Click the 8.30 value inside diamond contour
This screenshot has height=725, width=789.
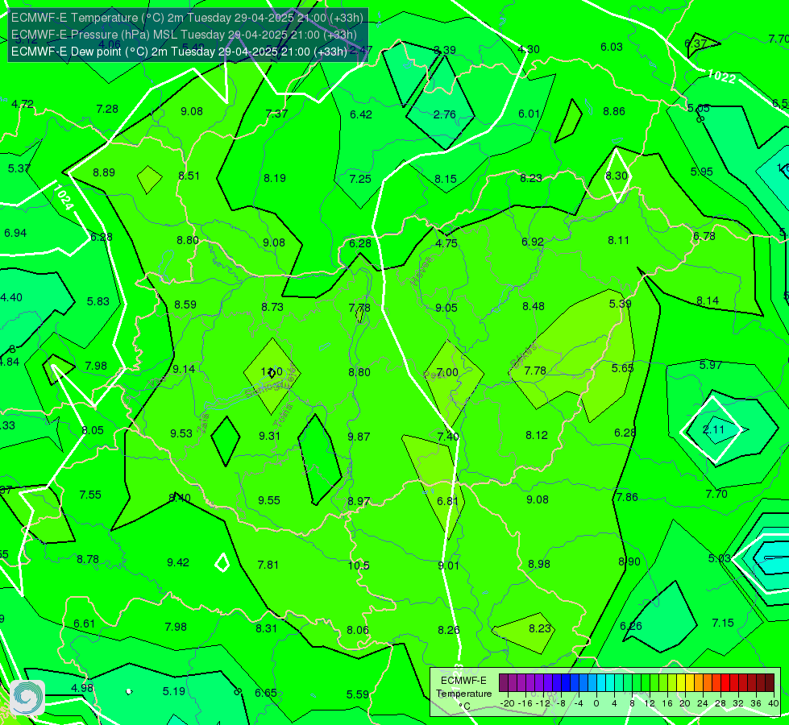pos(617,176)
